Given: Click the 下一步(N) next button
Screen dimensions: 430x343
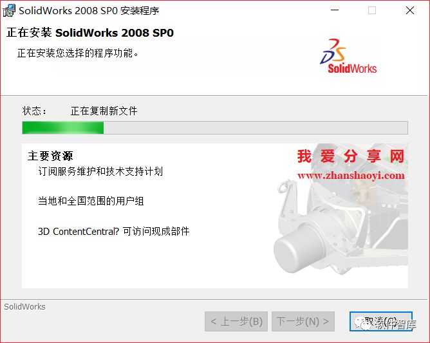Looking at the screenshot, I should (x=303, y=321).
